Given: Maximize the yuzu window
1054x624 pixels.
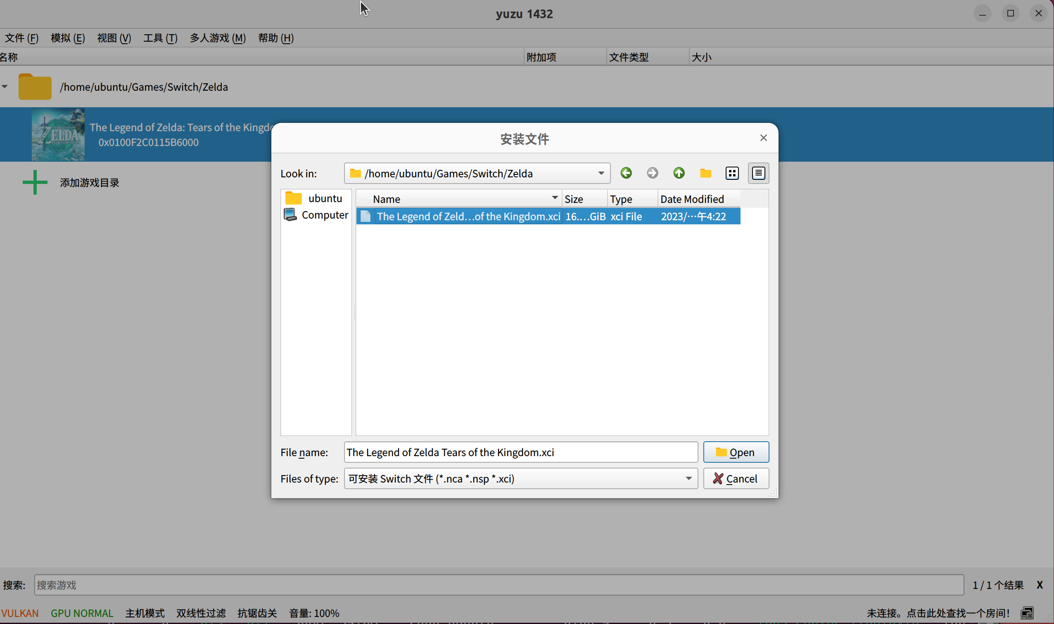Looking at the screenshot, I should point(1010,14).
